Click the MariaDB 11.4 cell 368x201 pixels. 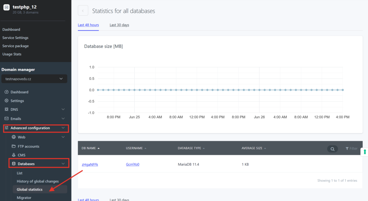coord(188,164)
